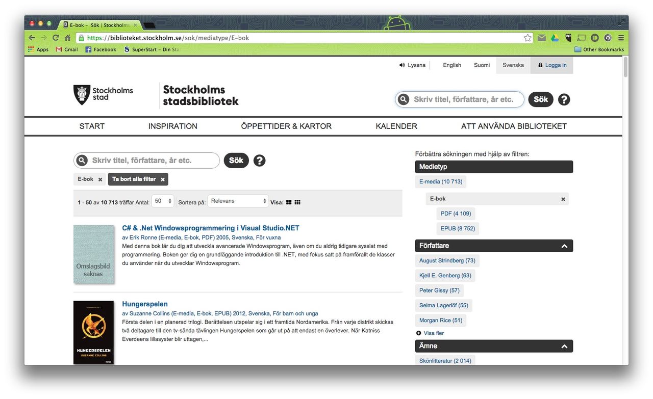Open the Hungerspelen book link
The height and width of the screenshot is (399, 653).
click(x=145, y=303)
